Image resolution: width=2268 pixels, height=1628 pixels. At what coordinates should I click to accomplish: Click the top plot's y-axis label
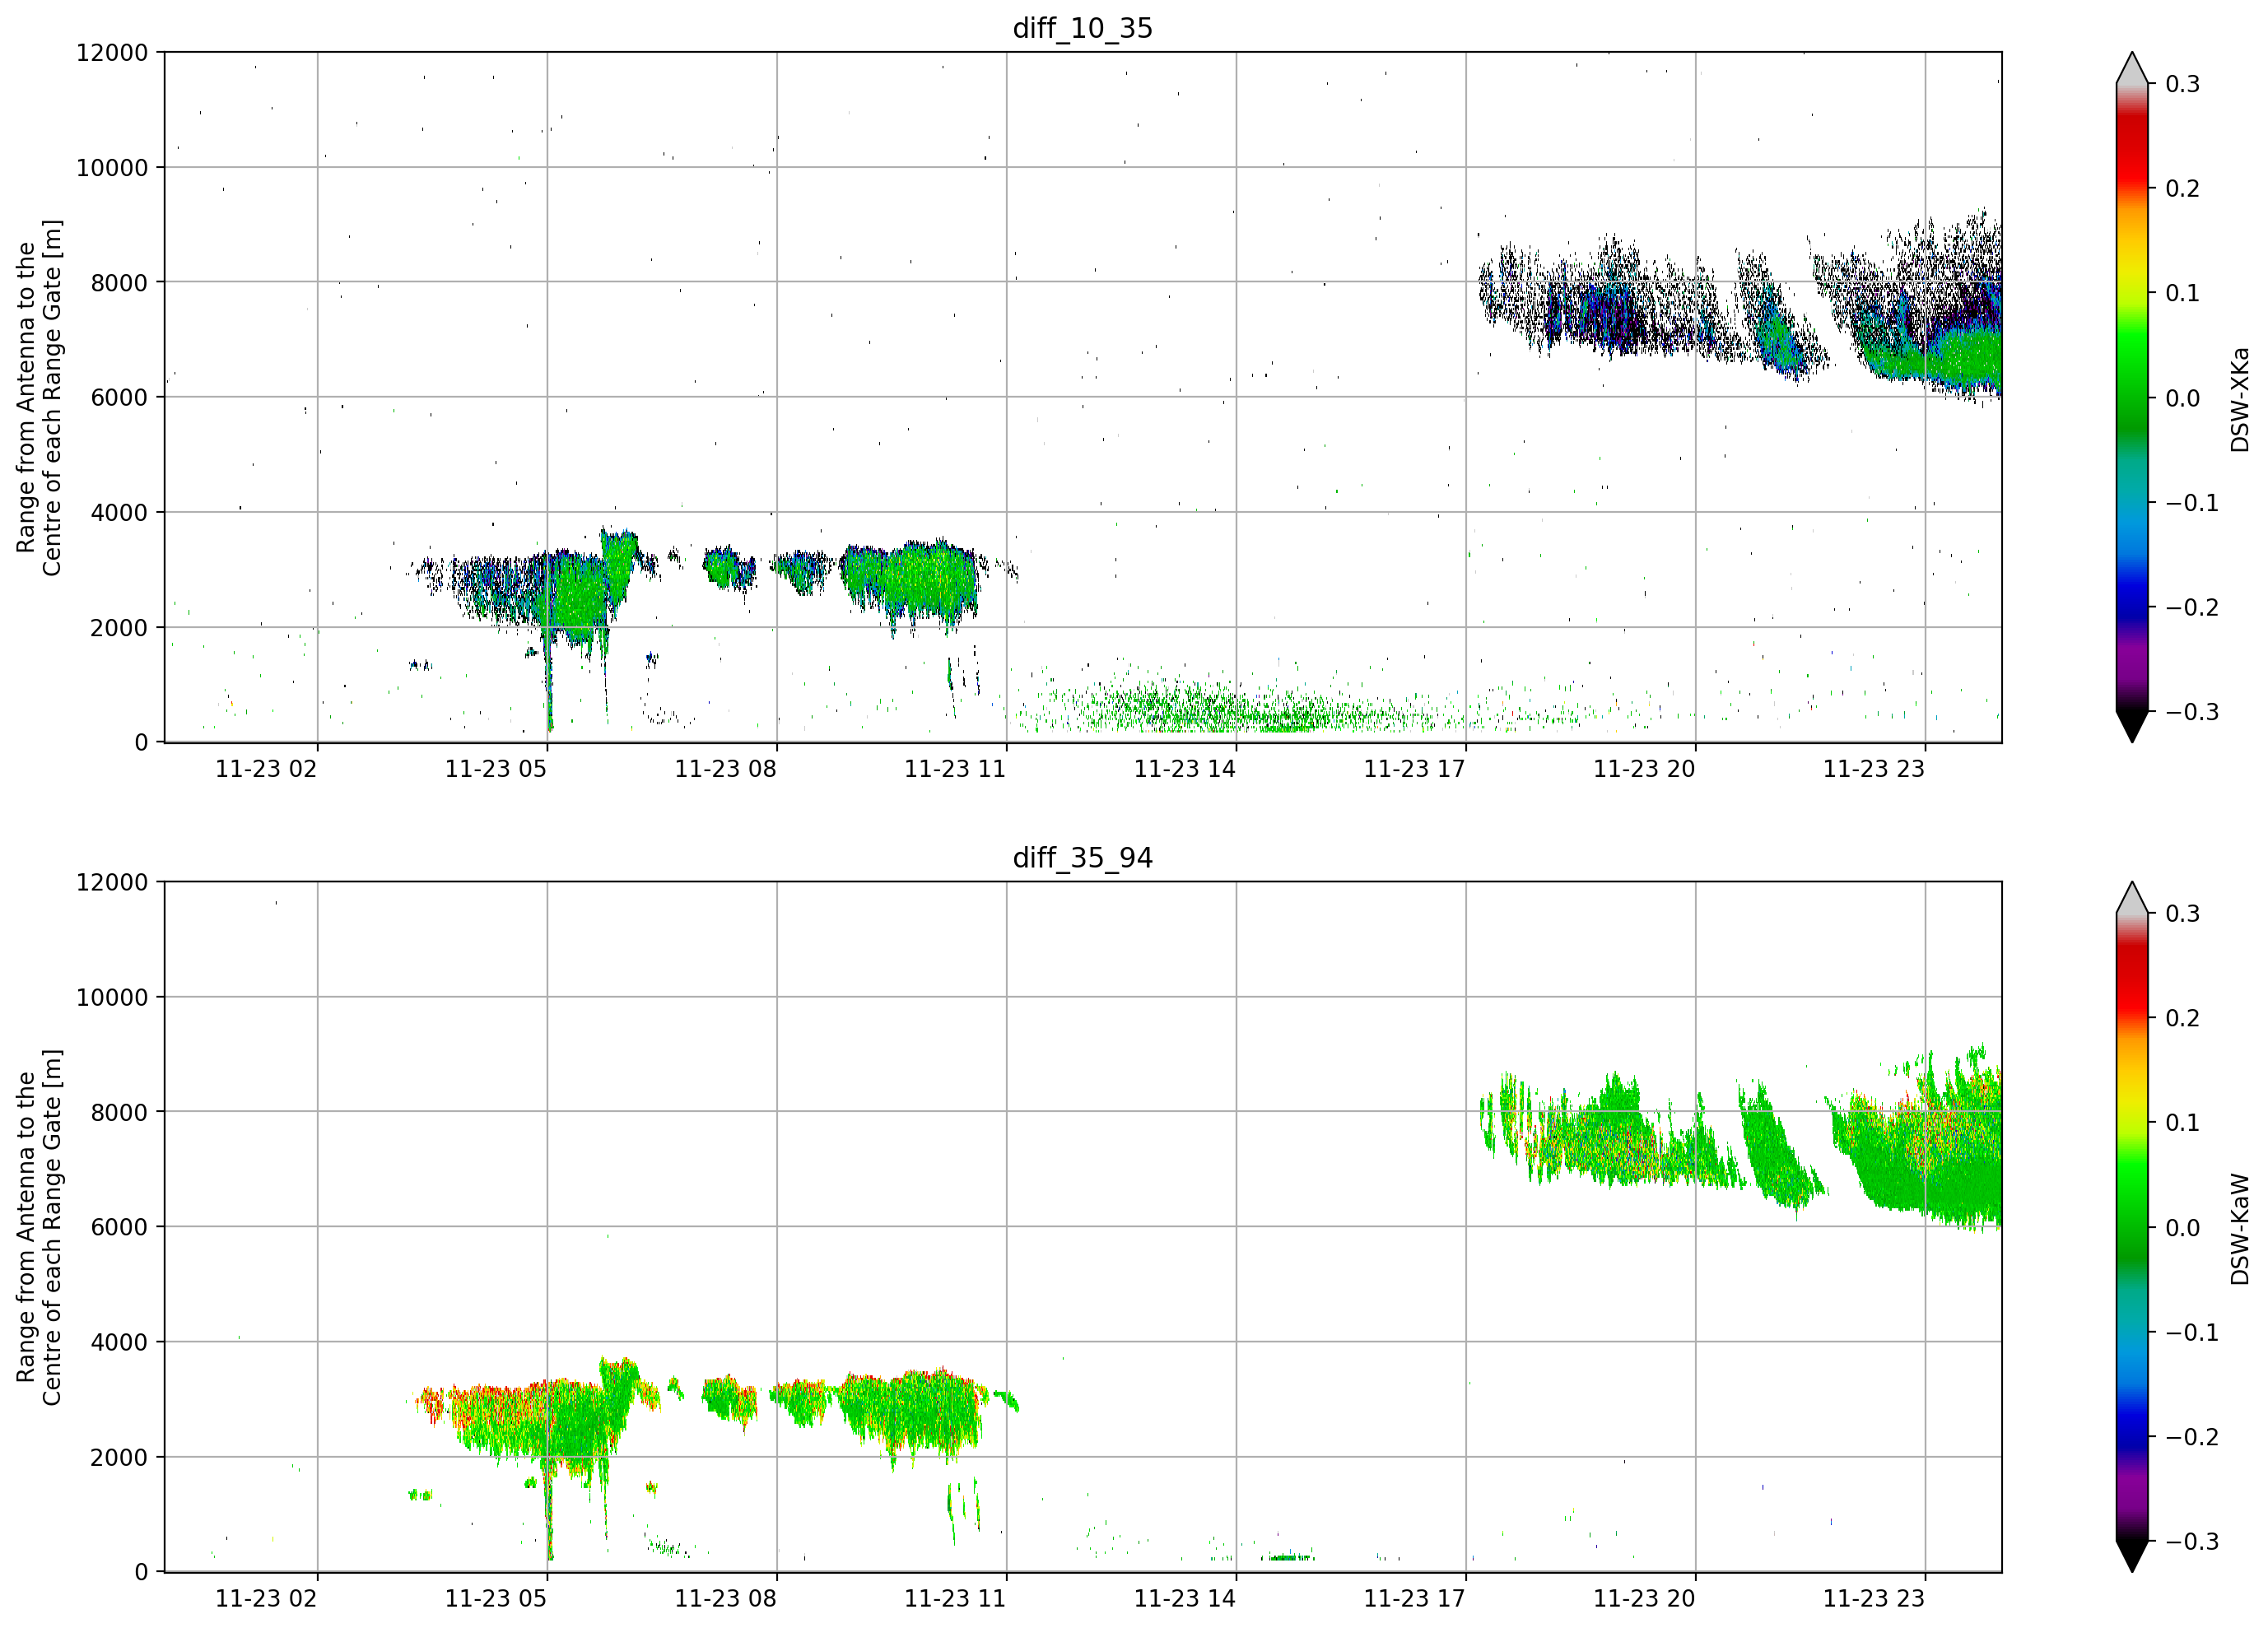39,397
